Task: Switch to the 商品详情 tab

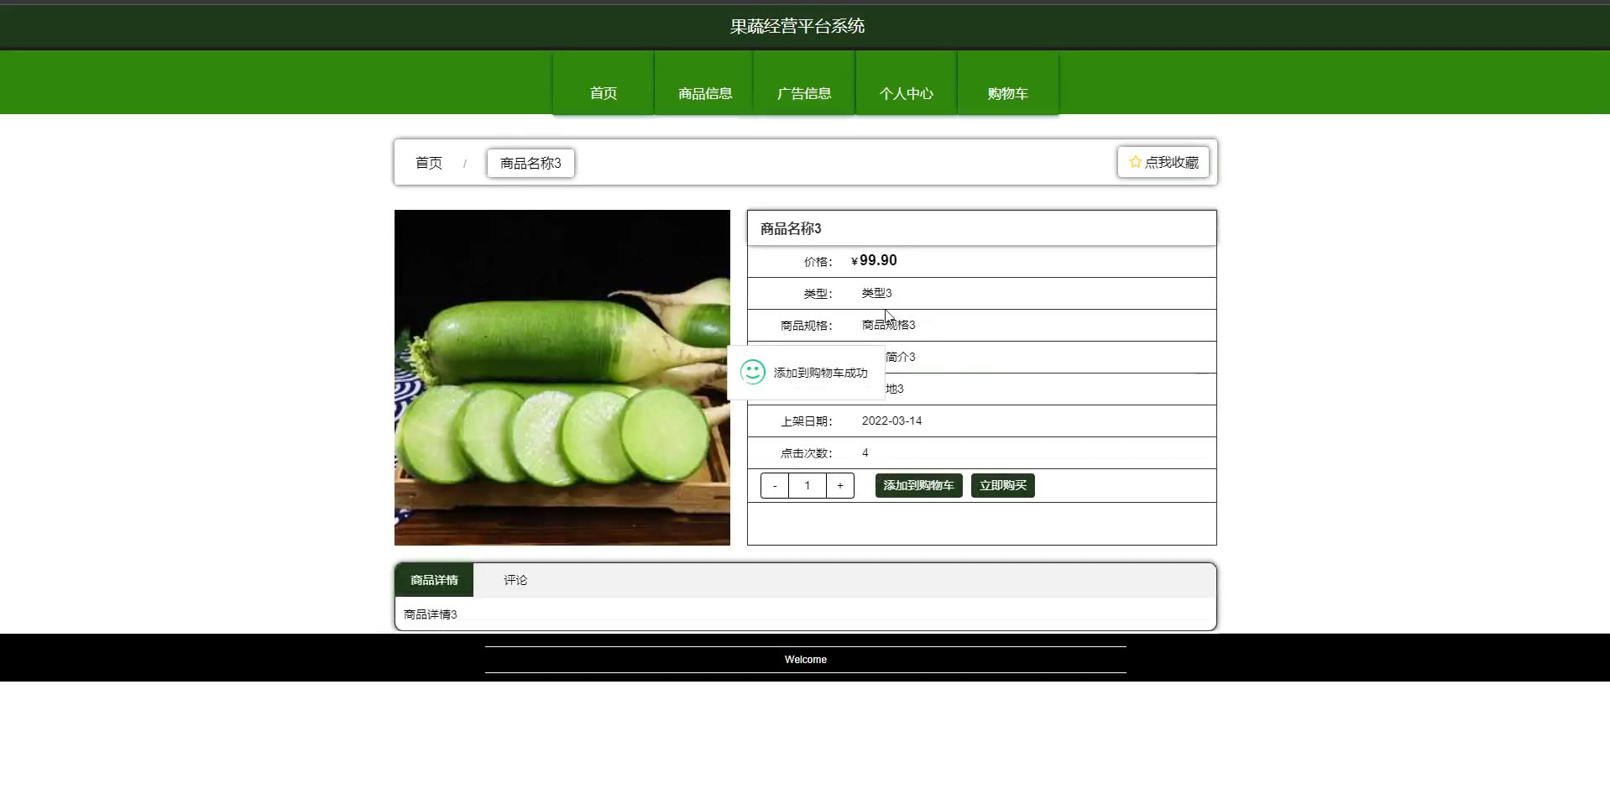Action: [x=434, y=580]
